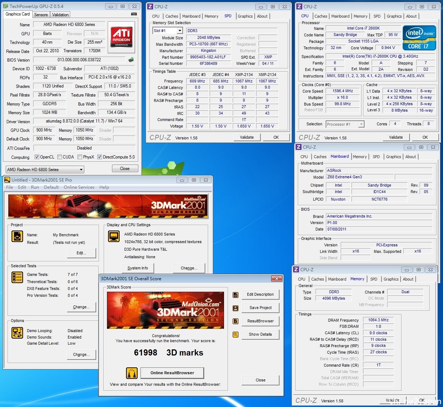Click the Online ResultBrowser button
443x407 pixels.
click(172, 373)
